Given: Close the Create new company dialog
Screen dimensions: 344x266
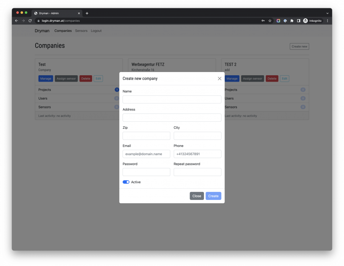Looking at the screenshot, I should (x=219, y=79).
